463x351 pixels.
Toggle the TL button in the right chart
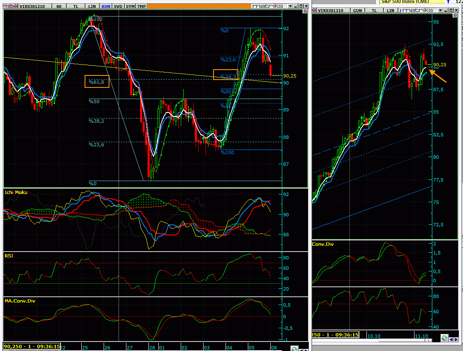coord(374,10)
